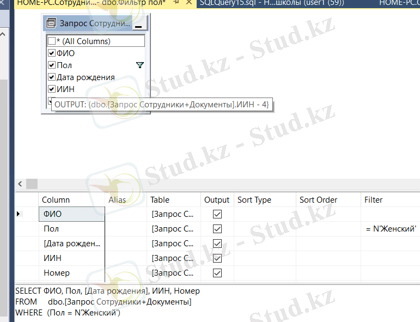Click the SELECT line in SQL pane
Screen dimensions: 420x322
(x=107, y=291)
